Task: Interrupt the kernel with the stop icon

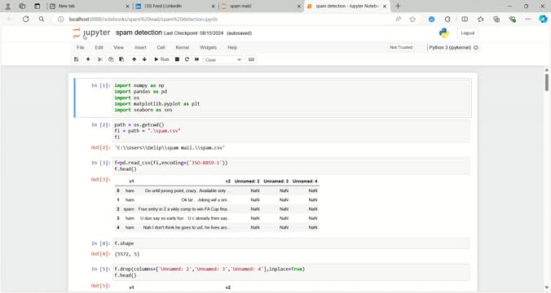Action: 177,59
